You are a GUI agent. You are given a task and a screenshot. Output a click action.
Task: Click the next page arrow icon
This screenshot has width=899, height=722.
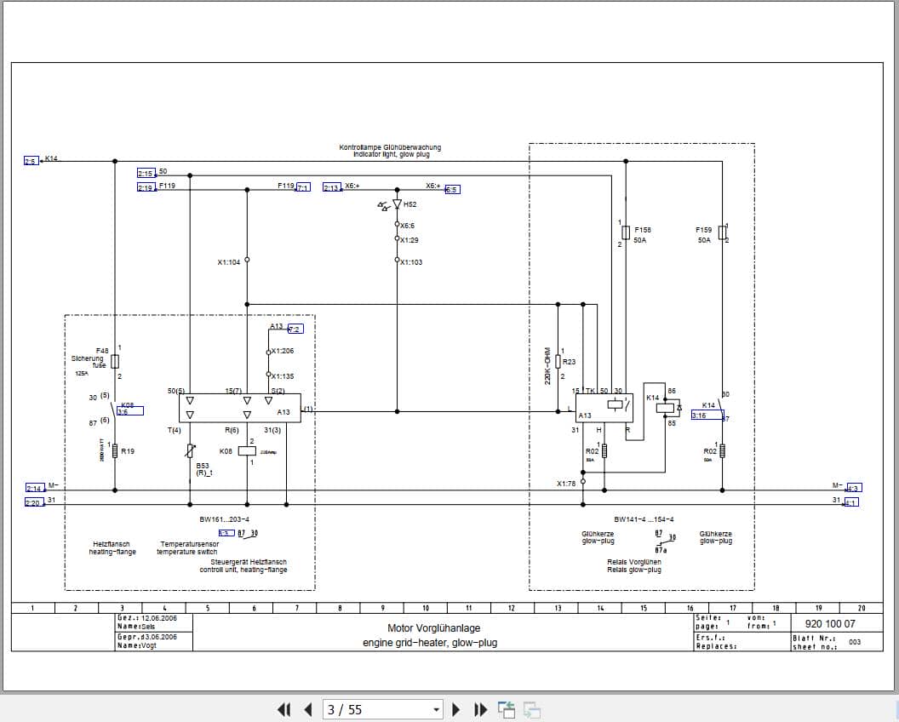coord(456,709)
